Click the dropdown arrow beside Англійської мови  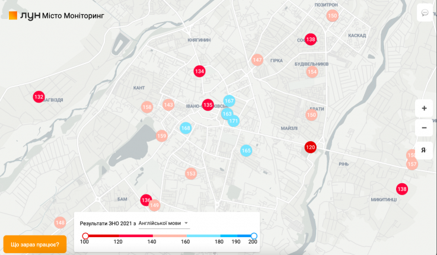(187, 224)
